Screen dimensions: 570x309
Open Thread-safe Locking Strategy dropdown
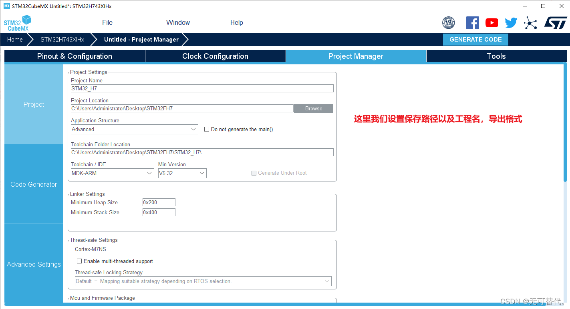(x=203, y=281)
